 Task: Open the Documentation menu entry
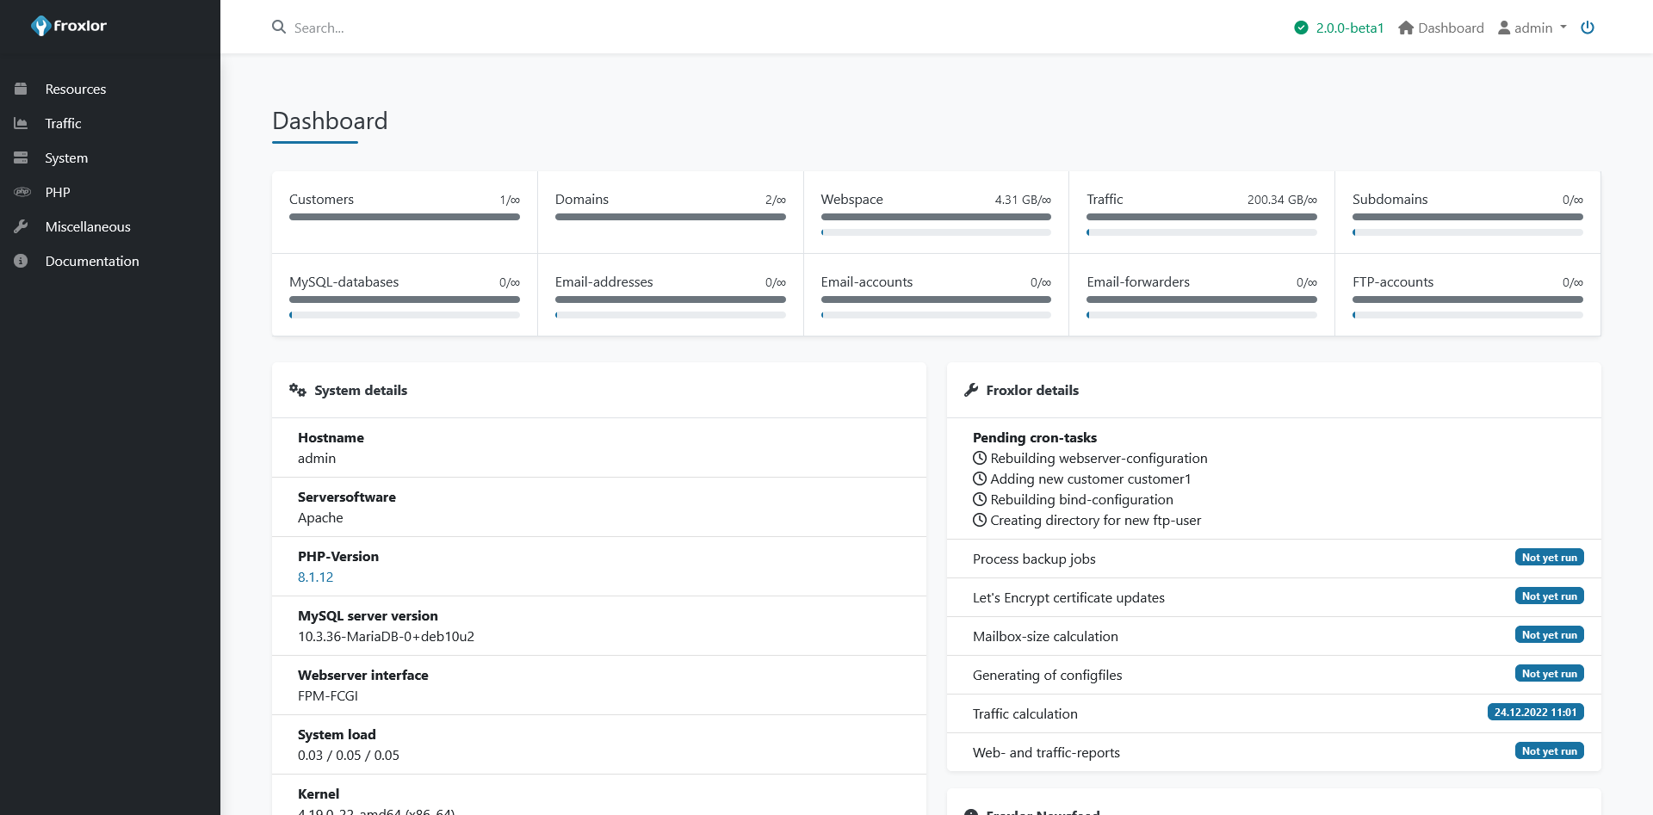[x=92, y=261]
